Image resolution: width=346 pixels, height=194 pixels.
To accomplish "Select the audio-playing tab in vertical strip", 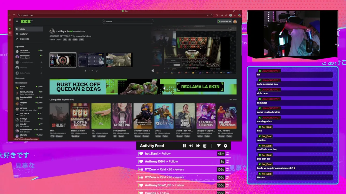I will 10,33.
